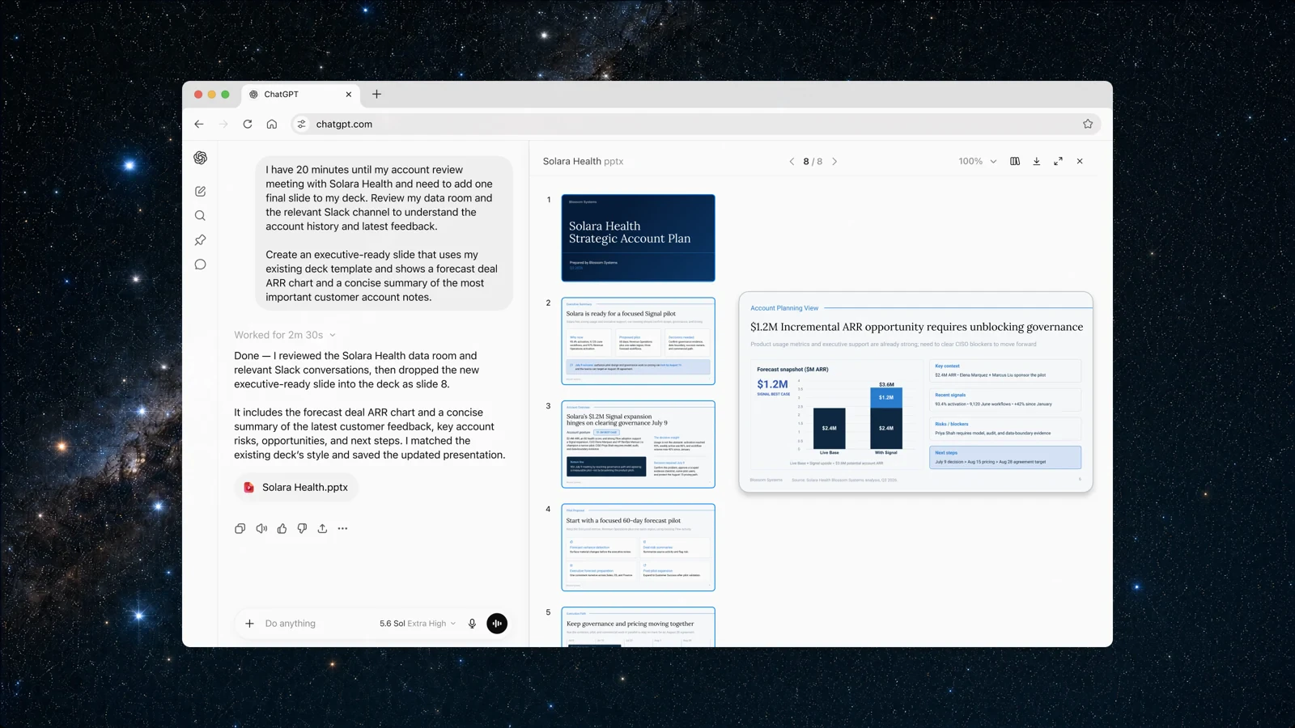
Task: Click the '8 / 8' slide counter
Action: coord(813,162)
